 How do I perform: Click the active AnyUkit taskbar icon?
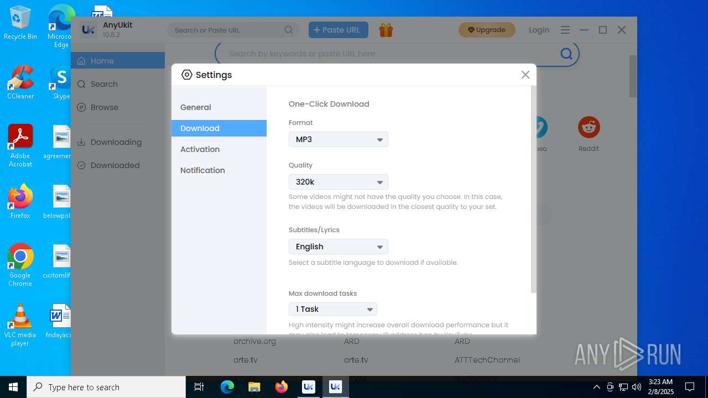coord(335,387)
